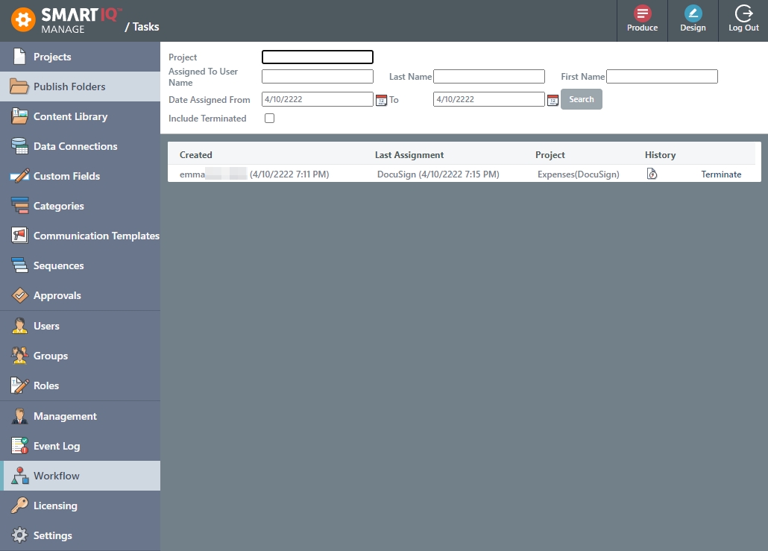Open calendar picker for the To date

[x=553, y=100]
